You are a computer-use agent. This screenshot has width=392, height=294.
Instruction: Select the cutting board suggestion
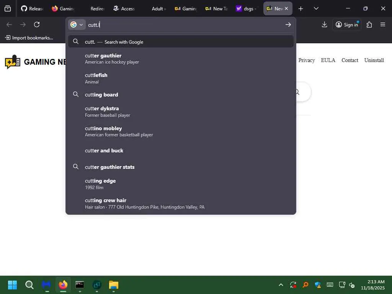coord(181,95)
